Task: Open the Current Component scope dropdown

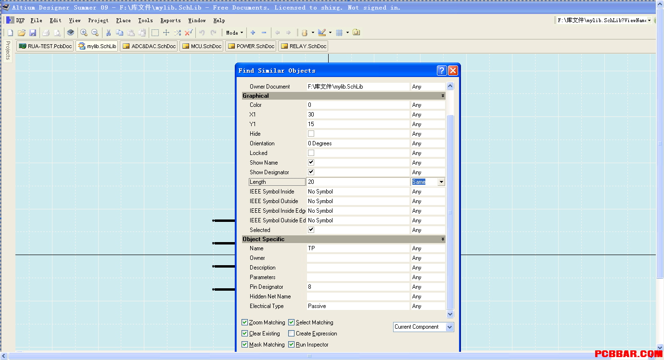Action: tap(449, 327)
